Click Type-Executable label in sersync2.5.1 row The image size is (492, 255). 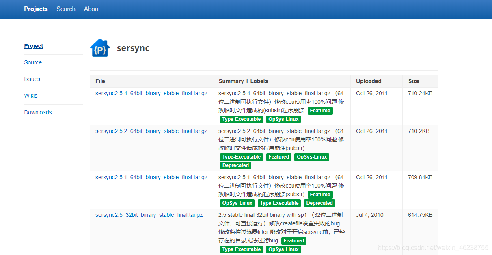[279, 203]
